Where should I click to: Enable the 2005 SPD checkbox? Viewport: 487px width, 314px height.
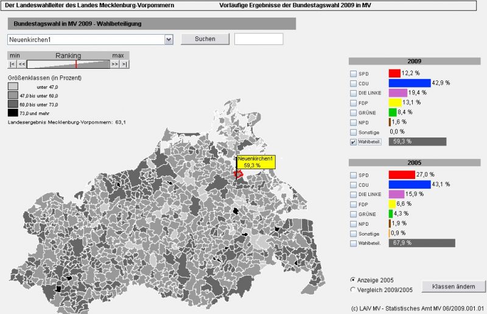point(353,175)
